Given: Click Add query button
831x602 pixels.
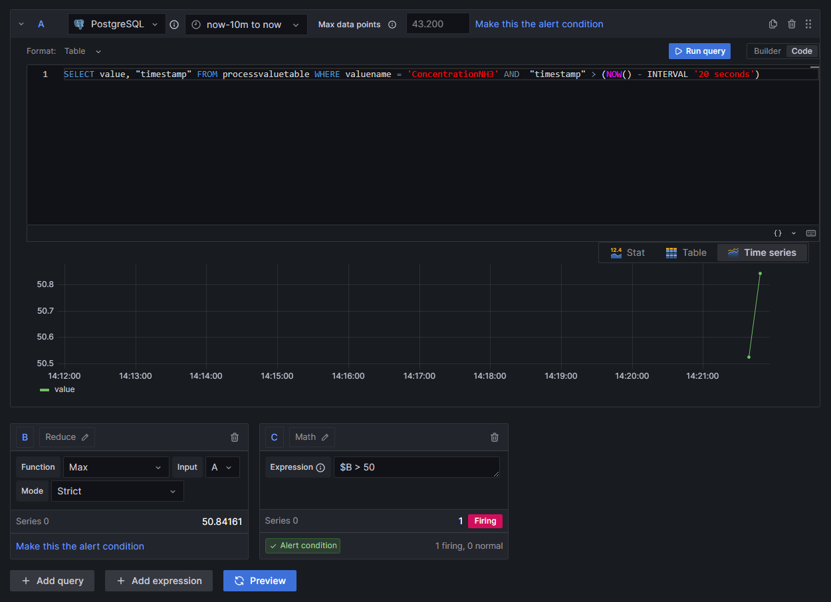Looking at the screenshot, I should (x=52, y=581).
